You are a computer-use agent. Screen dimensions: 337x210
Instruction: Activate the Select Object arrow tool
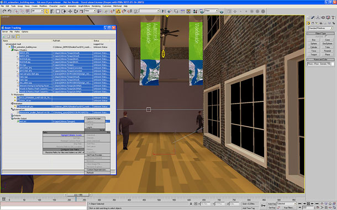pyautogui.click(x=46, y=11)
